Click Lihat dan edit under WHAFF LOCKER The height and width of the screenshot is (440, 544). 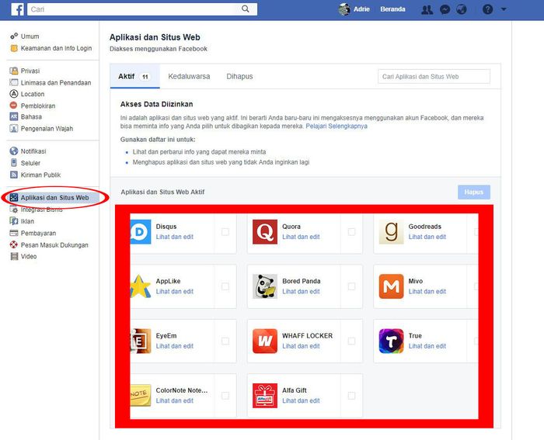click(x=301, y=346)
